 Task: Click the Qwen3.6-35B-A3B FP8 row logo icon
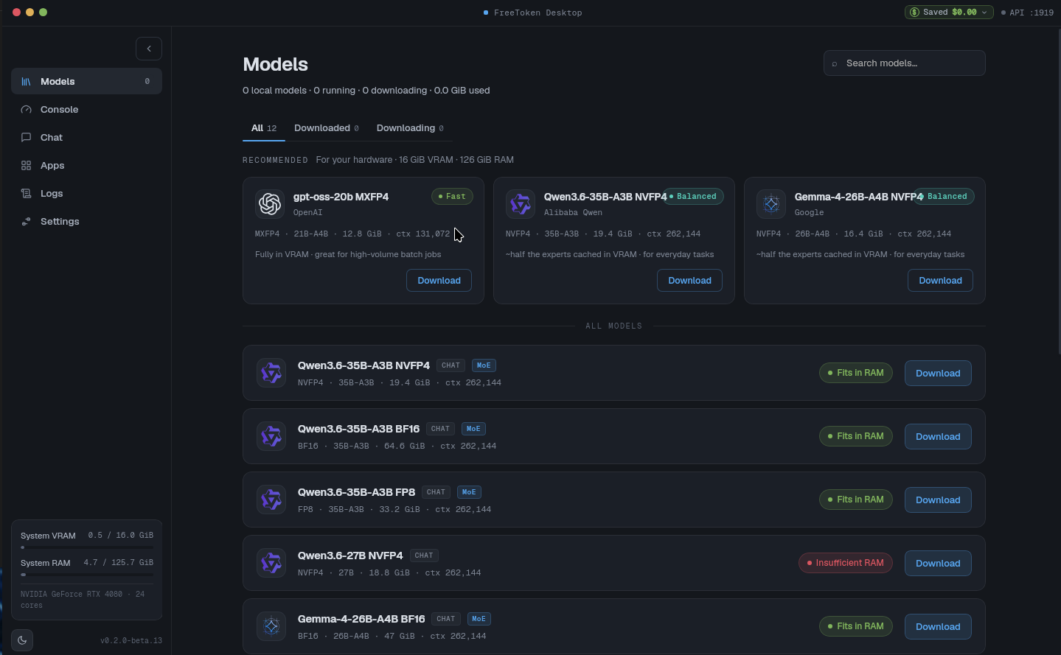click(x=271, y=500)
